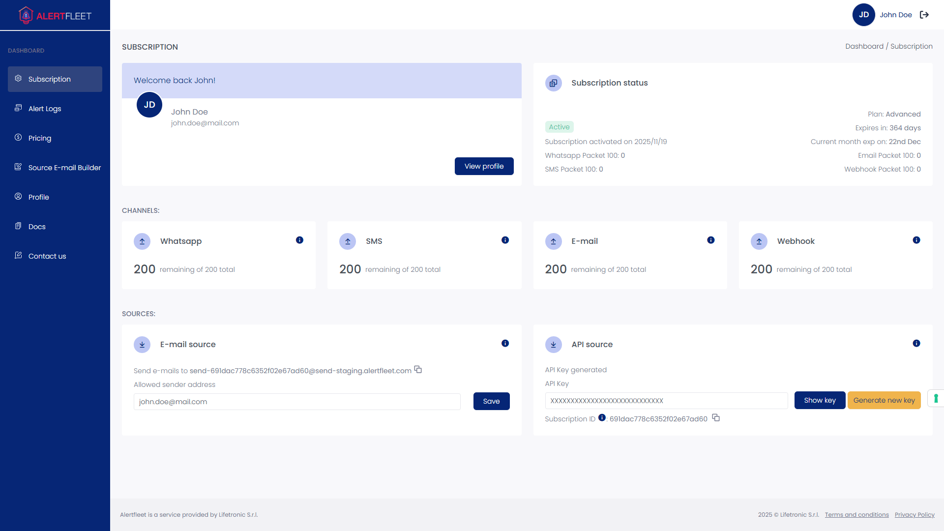Open the Whatsapp channel info tooltip icon

coord(299,240)
